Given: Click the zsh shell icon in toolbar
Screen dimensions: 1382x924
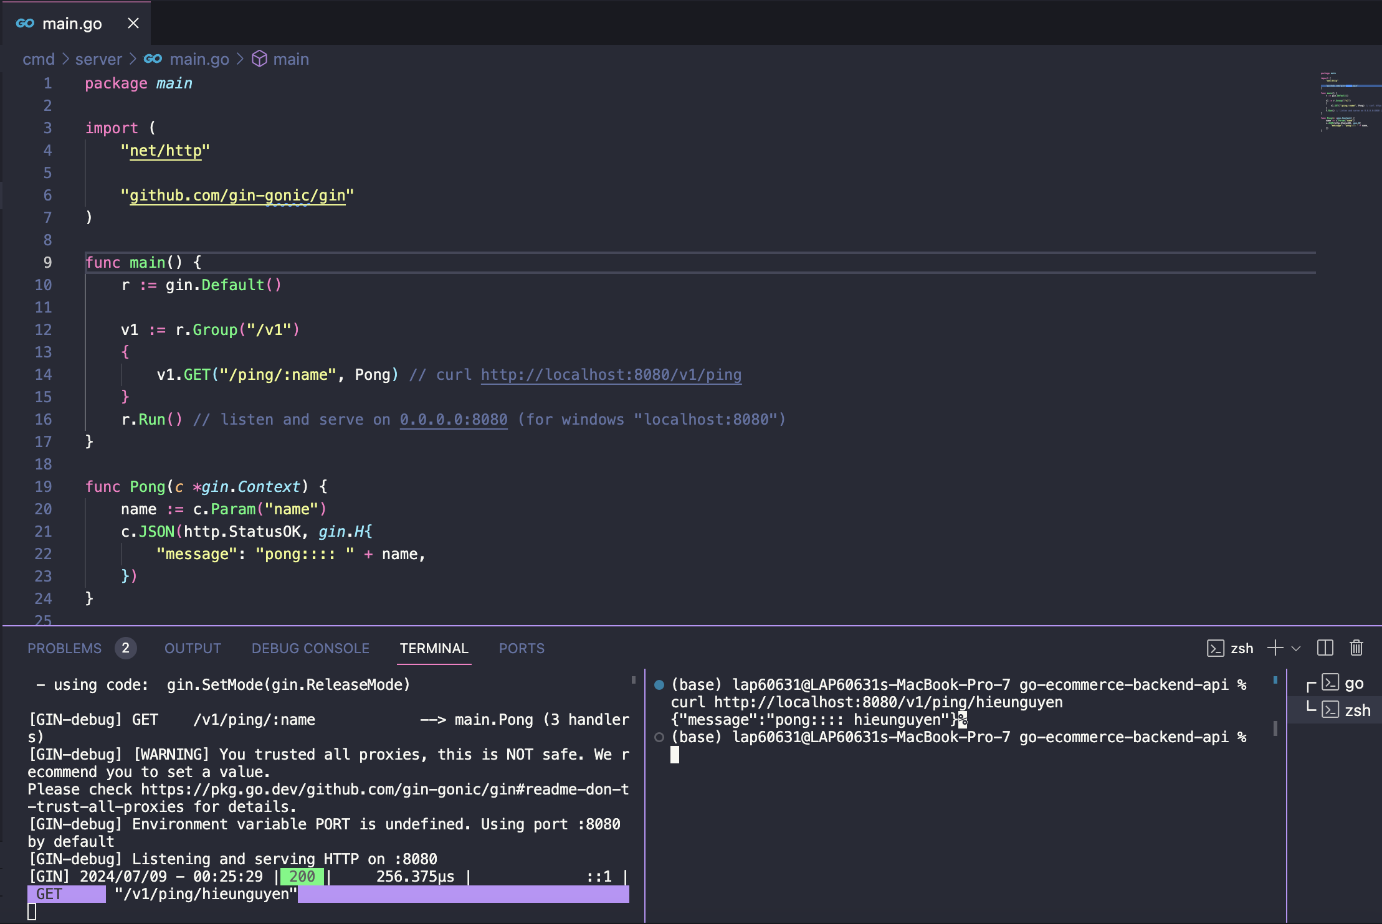Looking at the screenshot, I should 1215,648.
